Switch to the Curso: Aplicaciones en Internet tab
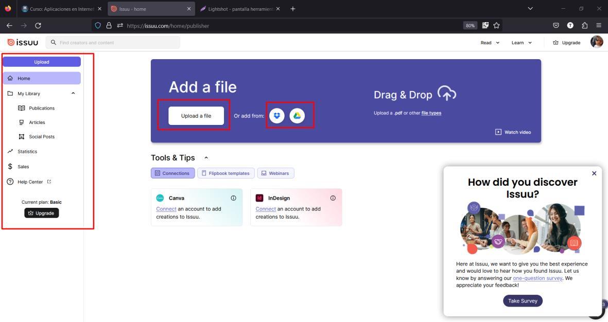608x322 pixels. [x=62, y=9]
